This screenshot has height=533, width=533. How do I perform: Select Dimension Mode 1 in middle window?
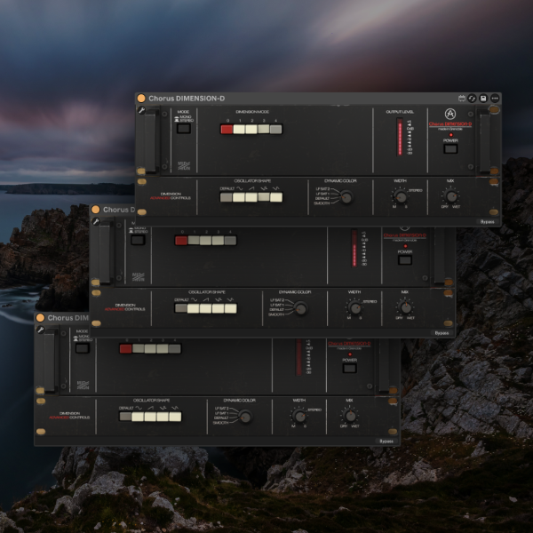[194, 241]
